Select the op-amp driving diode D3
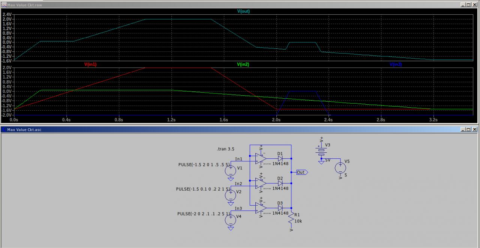Image resolution: width=480 pixels, height=248 pixels. pos(261,208)
